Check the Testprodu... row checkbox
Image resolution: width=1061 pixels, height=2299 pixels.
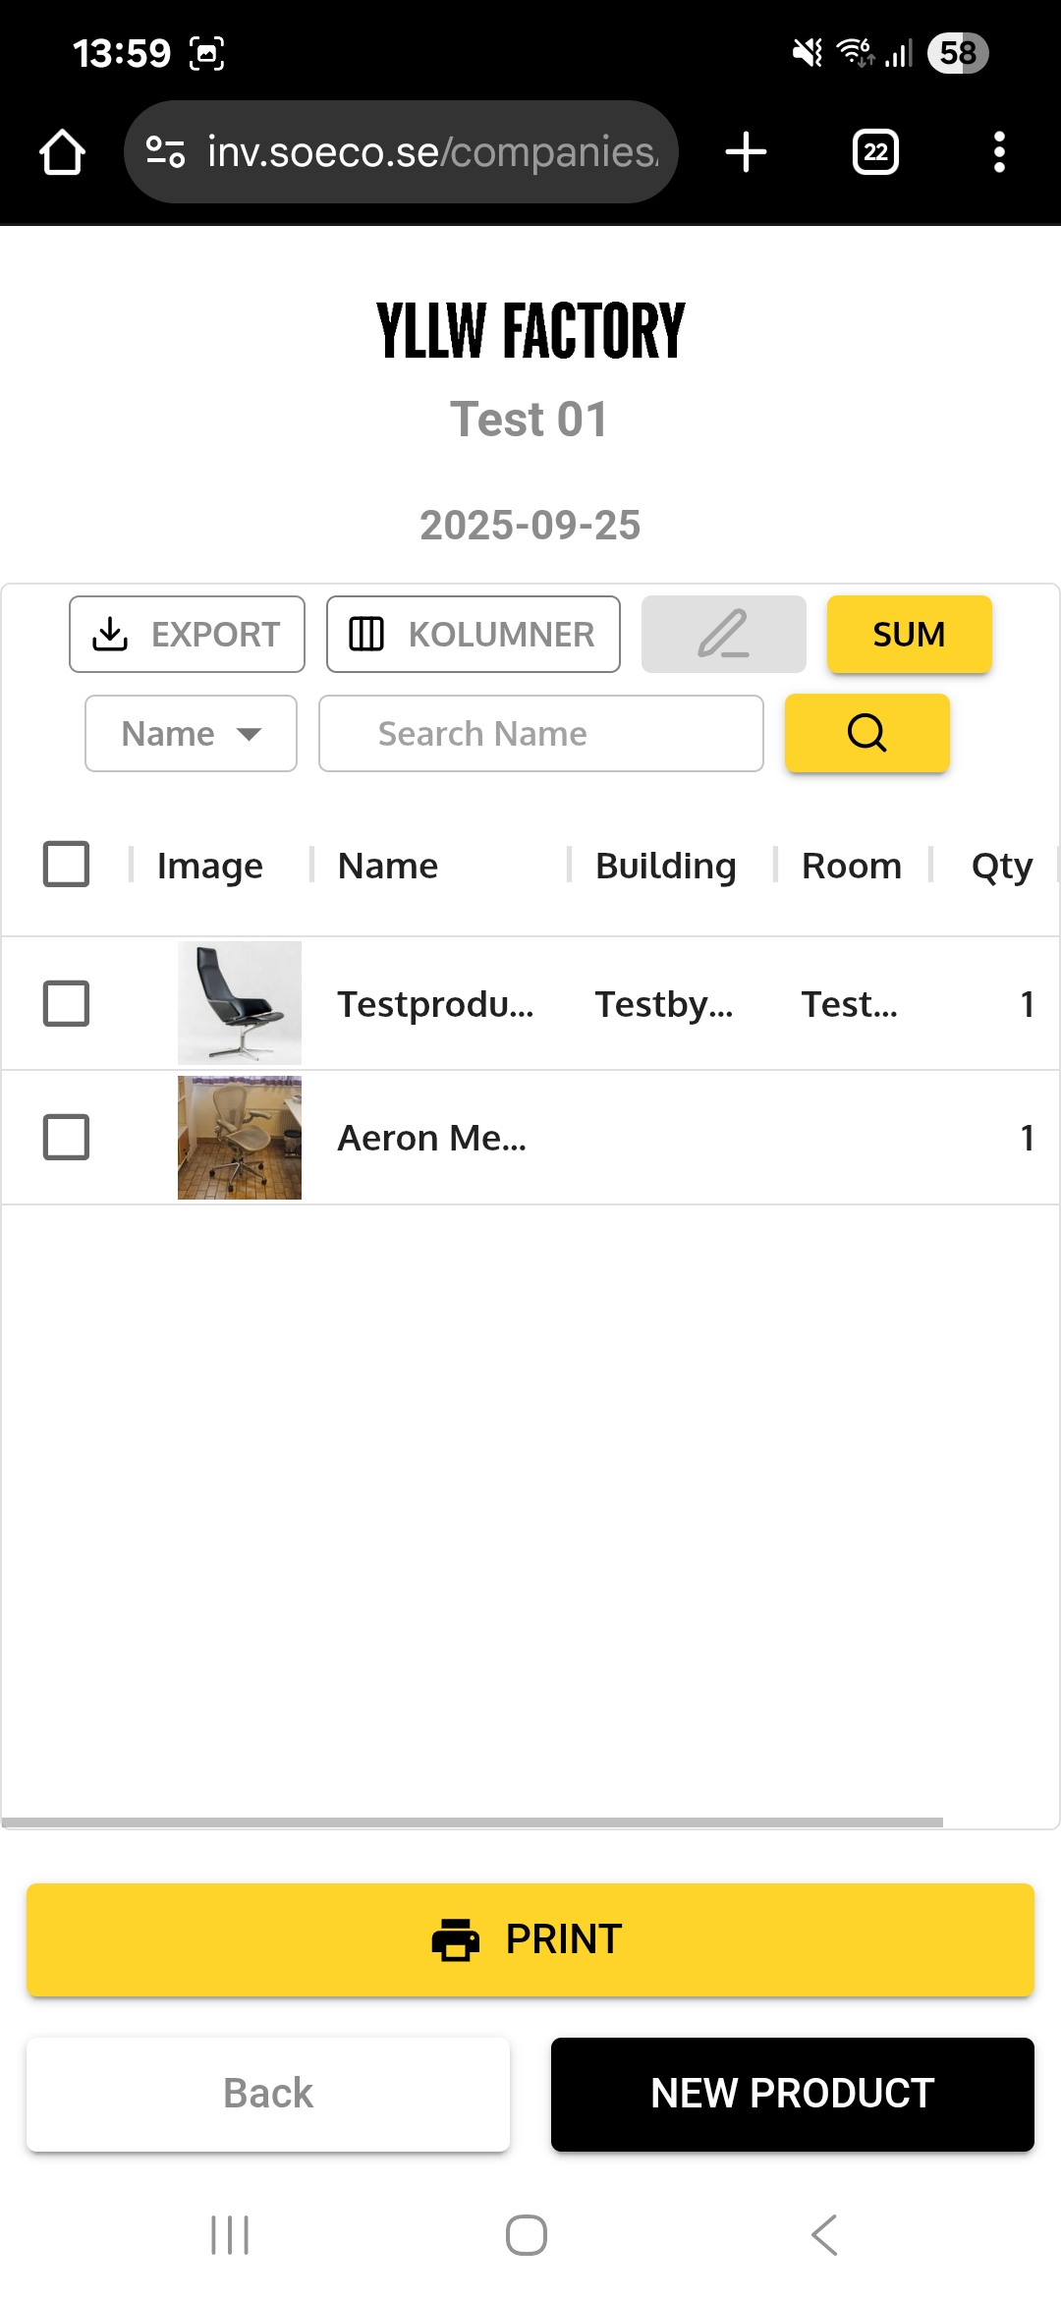click(66, 1003)
